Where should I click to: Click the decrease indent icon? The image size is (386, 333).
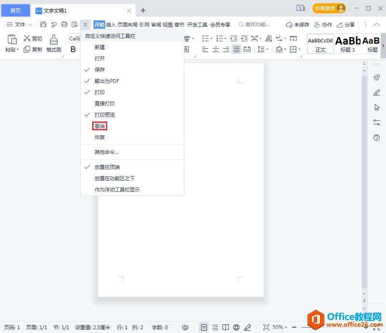[x=234, y=39]
